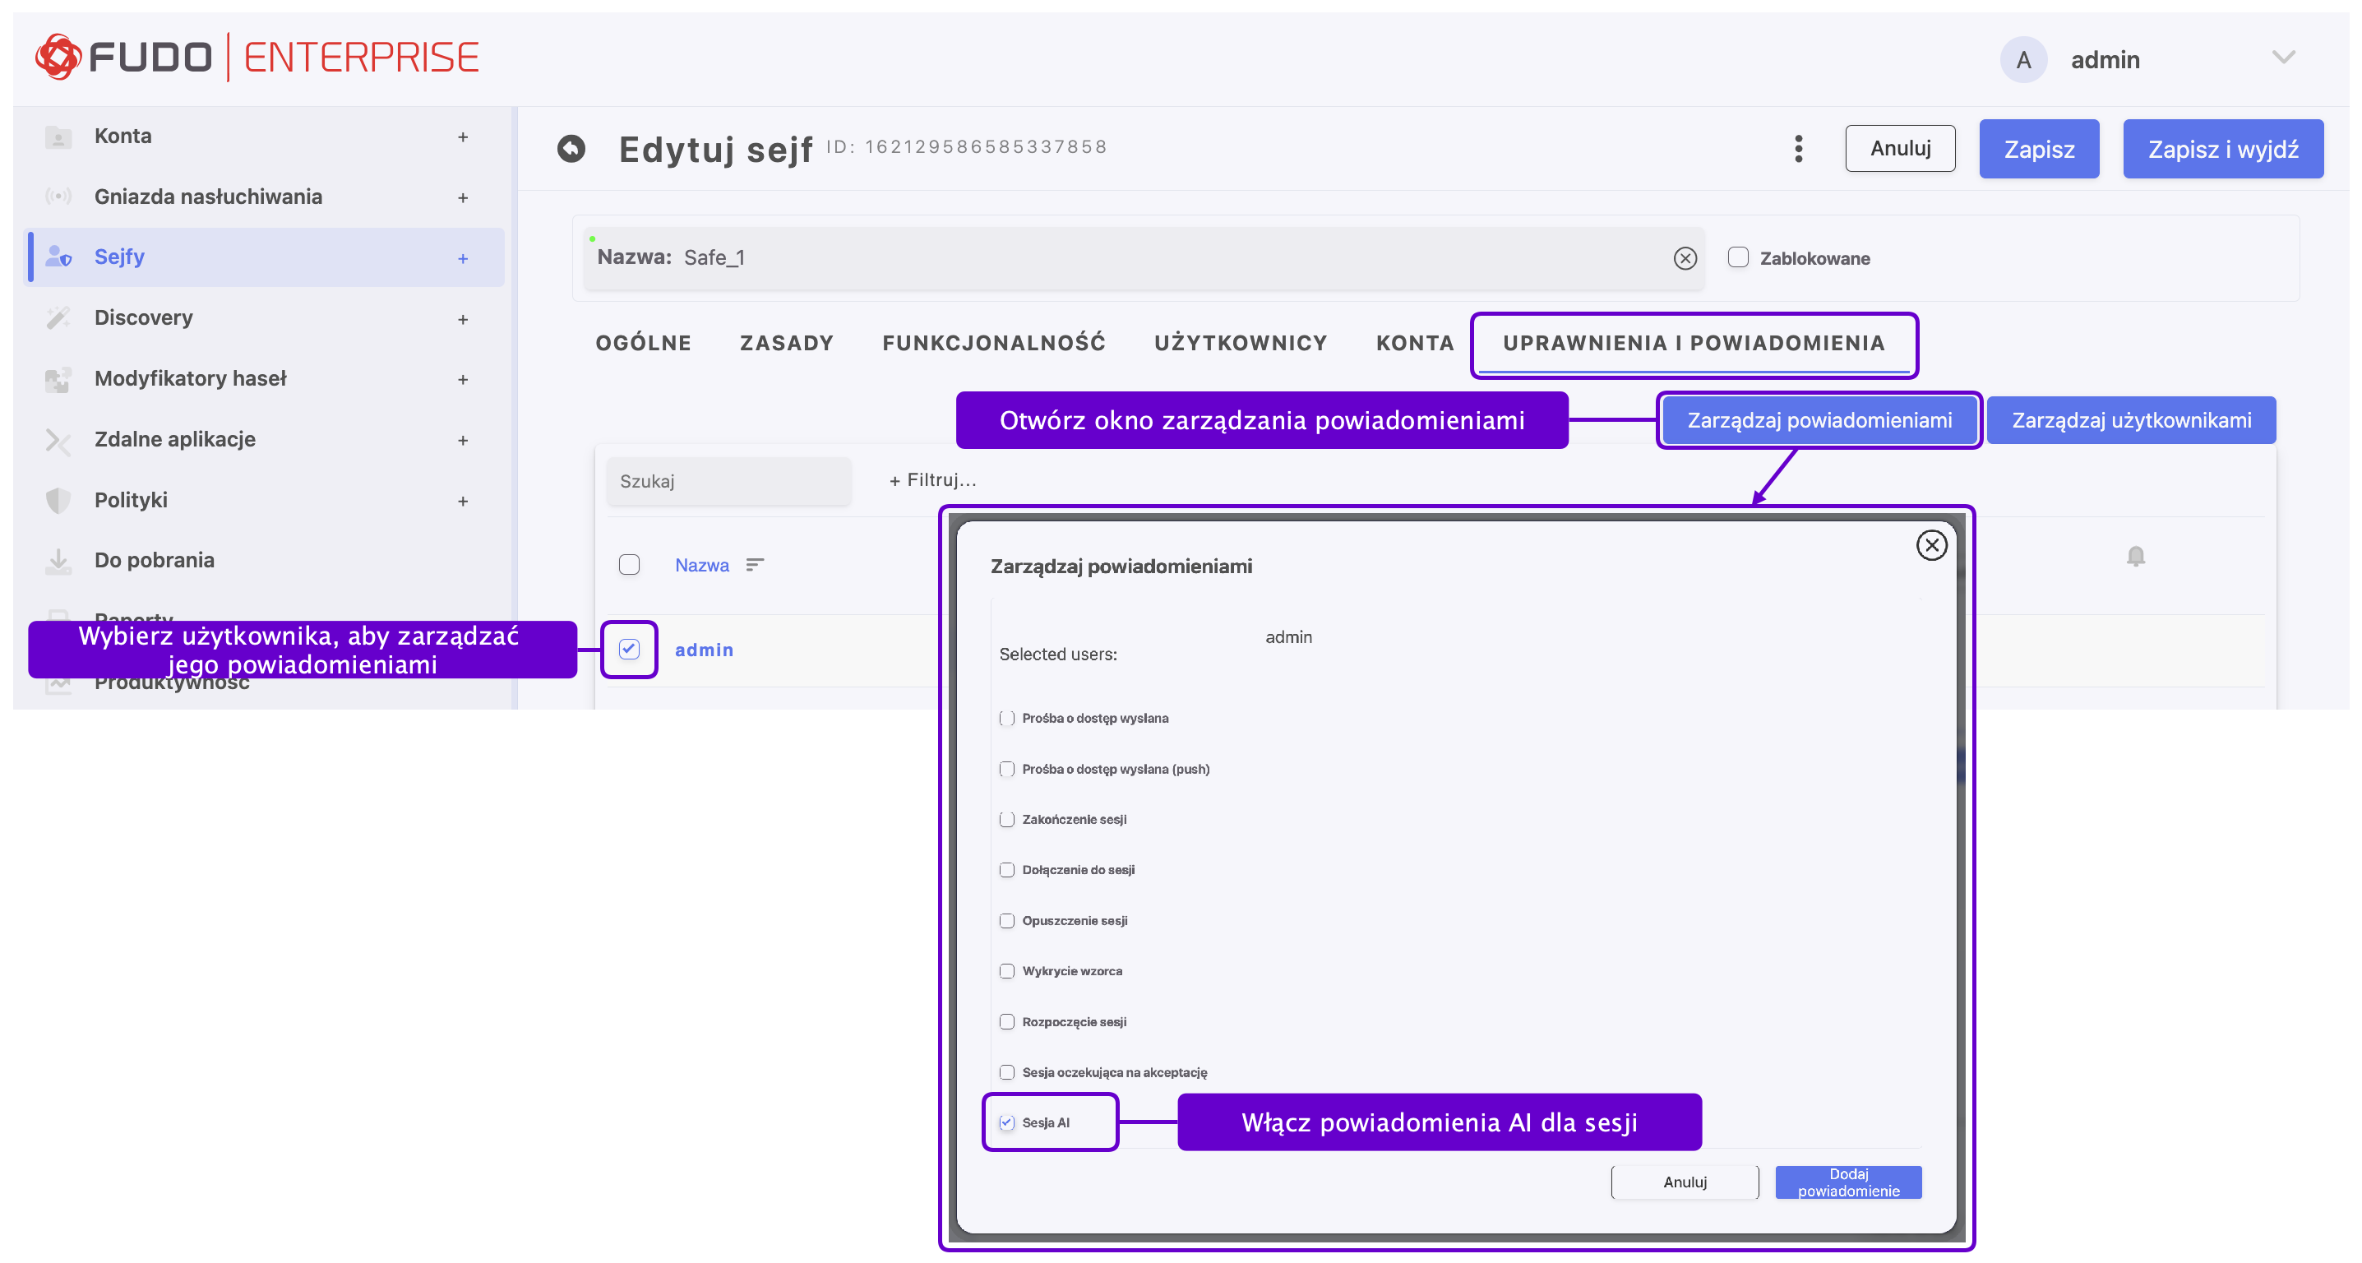The width and height of the screenshot is (2362, 1263).
Task: Click the Nazwa column sort icon
Action: (754, 565)
